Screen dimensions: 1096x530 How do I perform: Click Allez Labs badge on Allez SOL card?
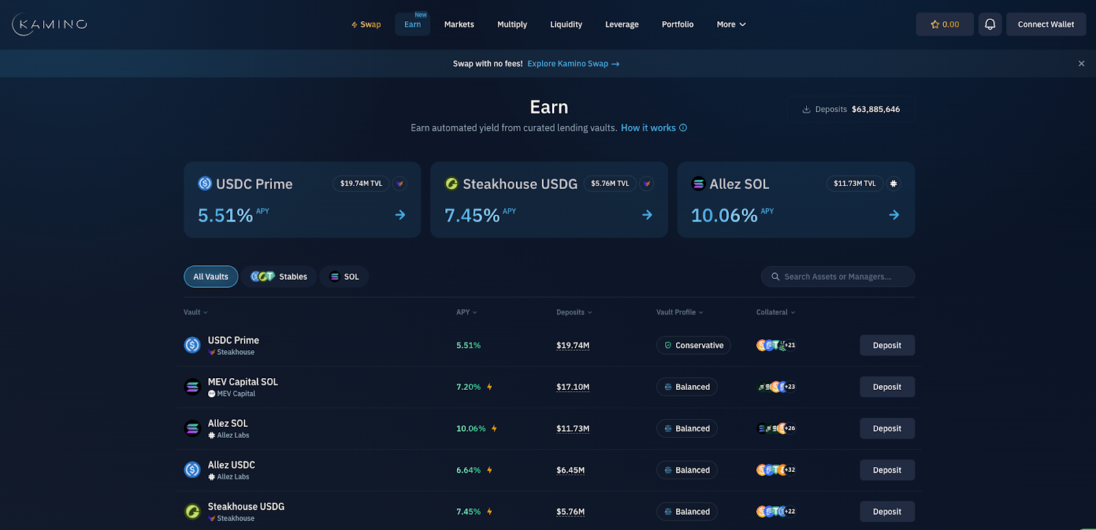coord(893,183)
